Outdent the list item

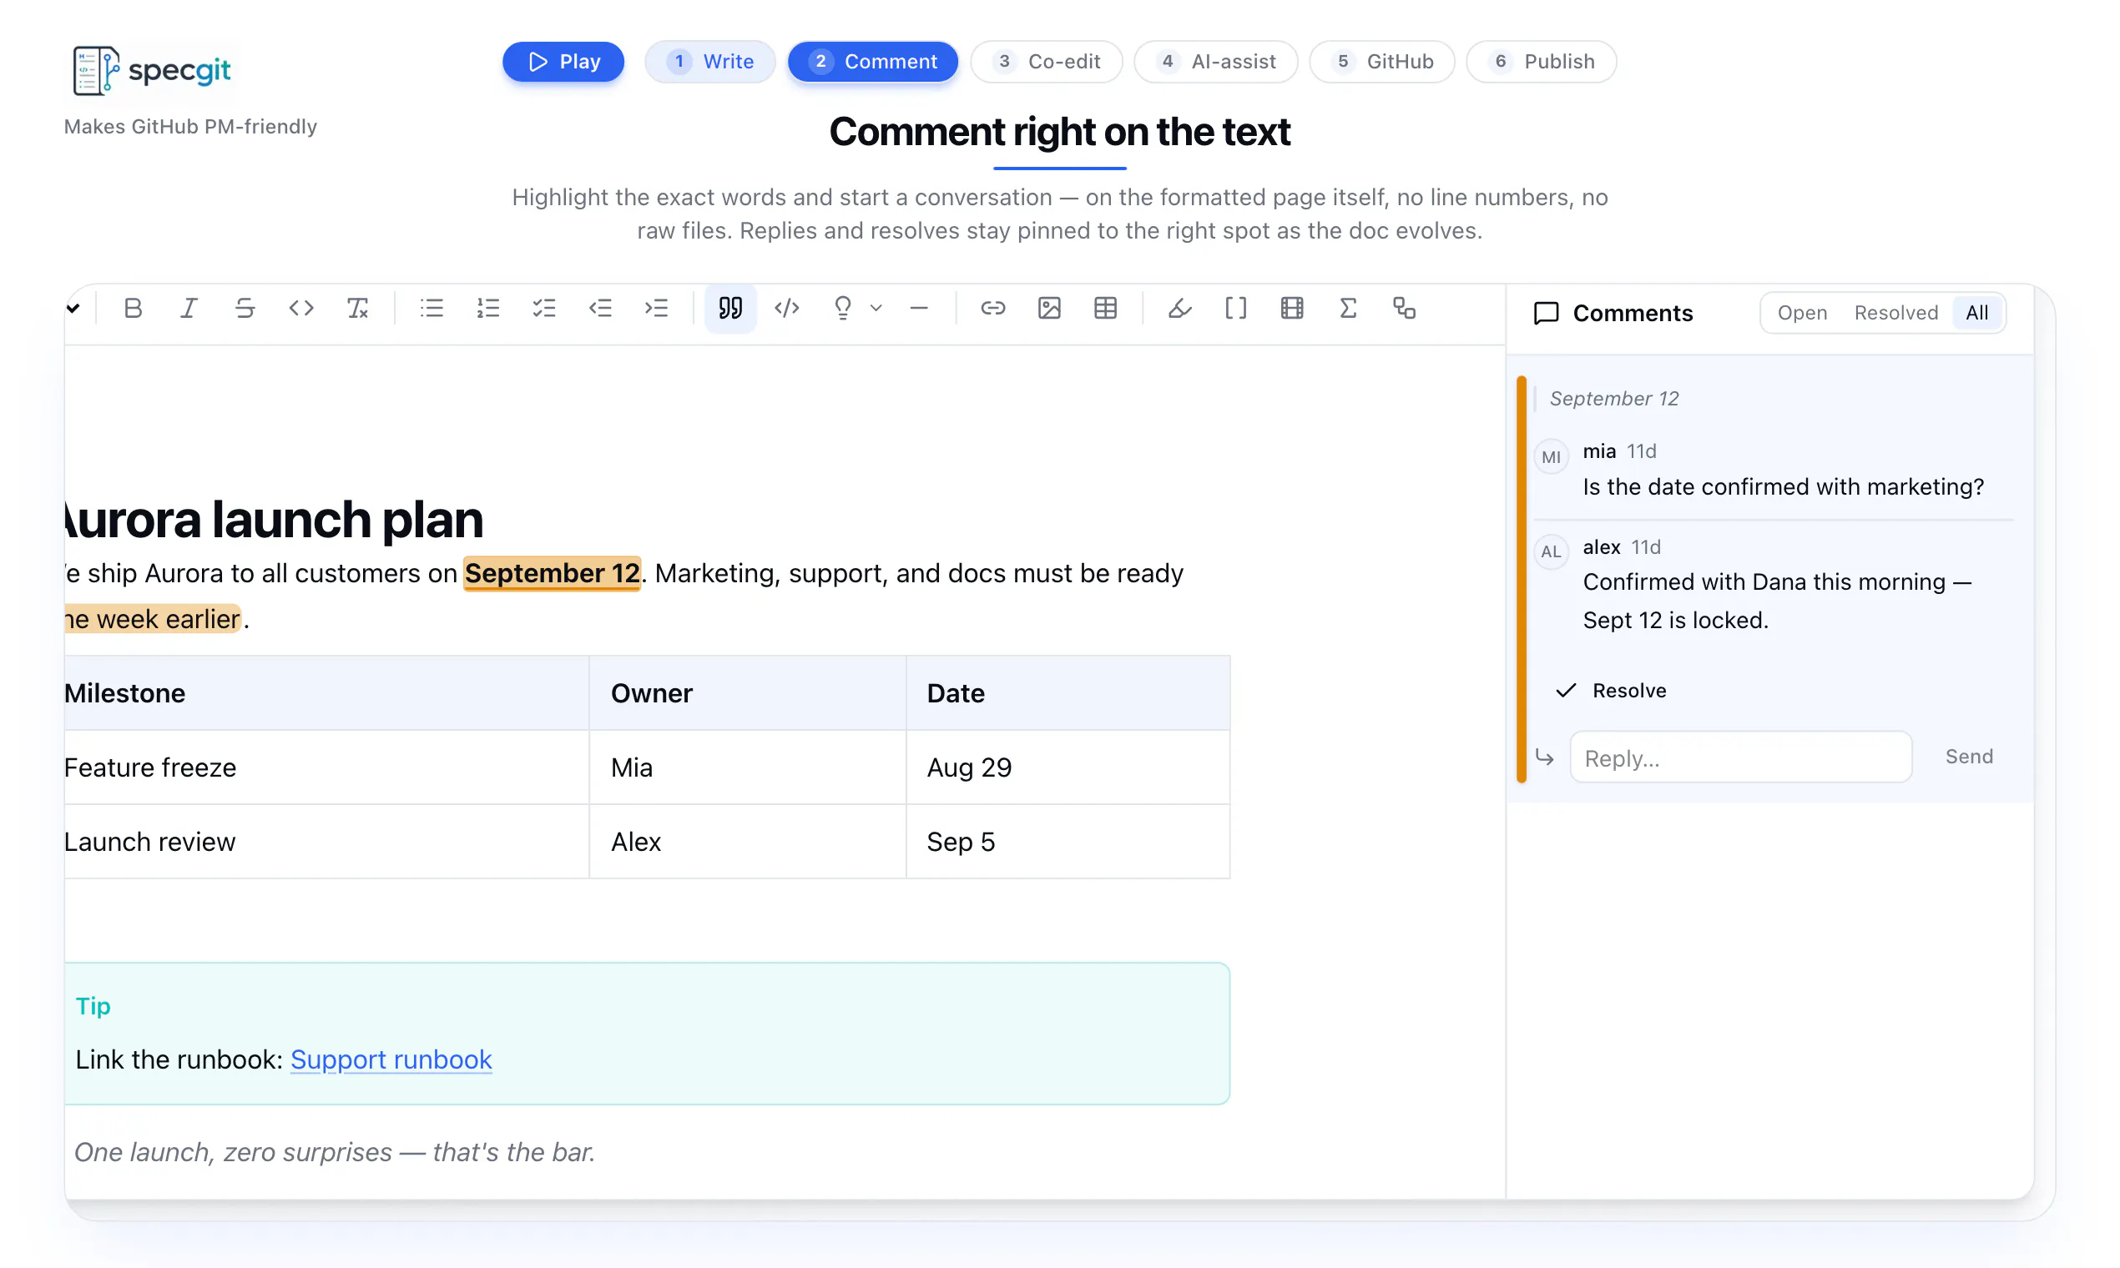pyautogui.click(x=600, y=309)
